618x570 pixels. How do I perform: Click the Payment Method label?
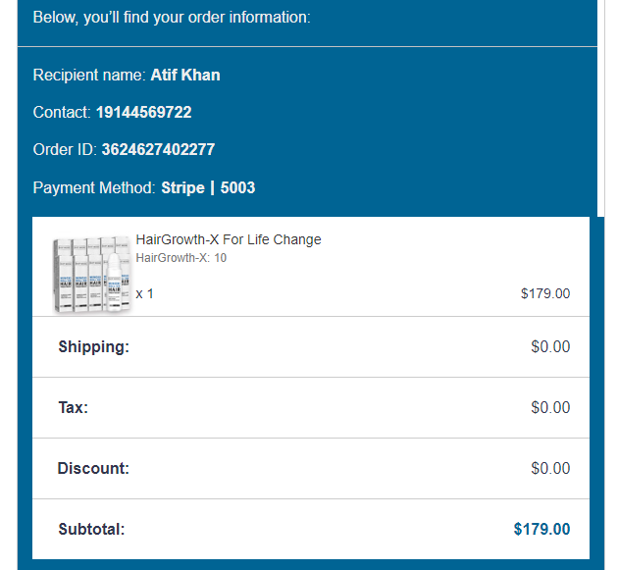click(94, 187)
